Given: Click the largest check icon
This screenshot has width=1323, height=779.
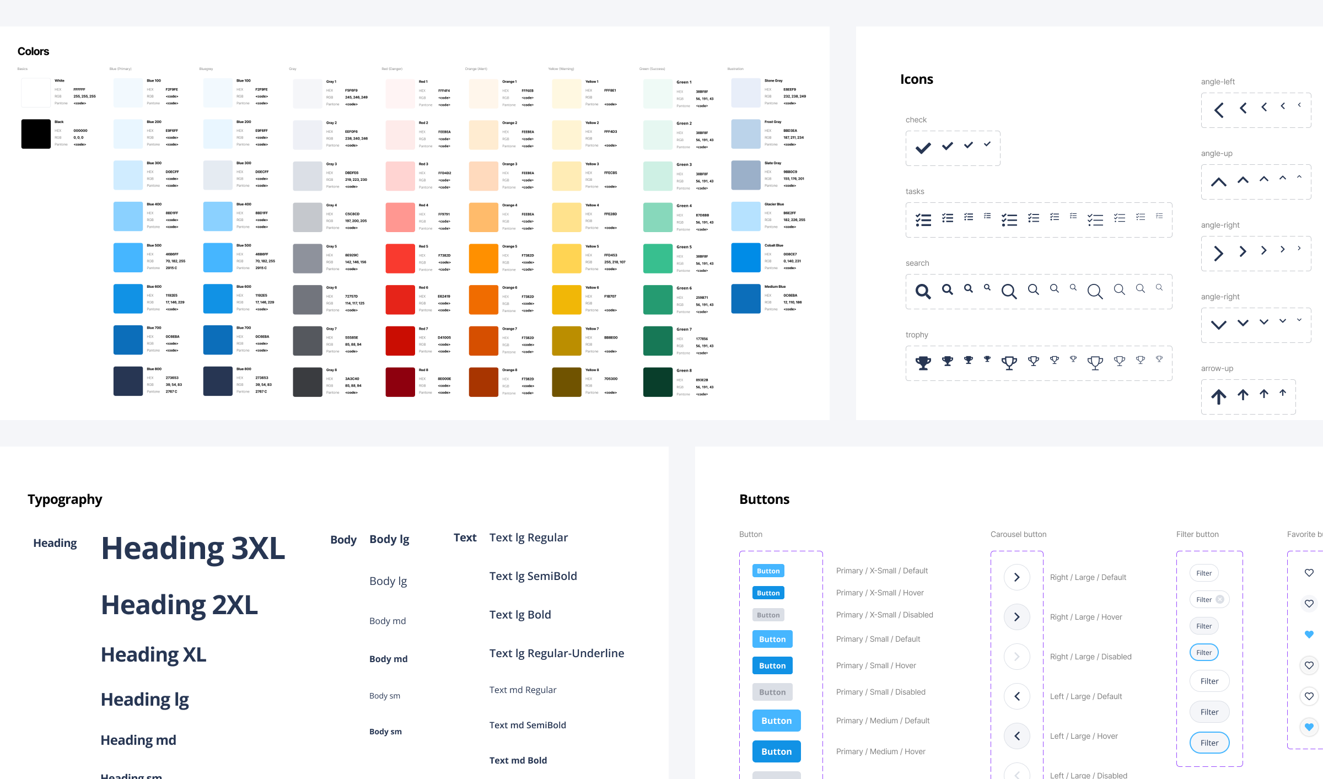Looking at the screenshot, I should pos(923,148).
